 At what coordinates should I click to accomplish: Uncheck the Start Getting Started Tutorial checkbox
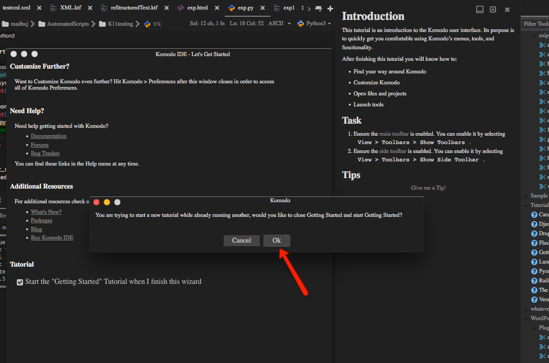click(x=19, y=282)
